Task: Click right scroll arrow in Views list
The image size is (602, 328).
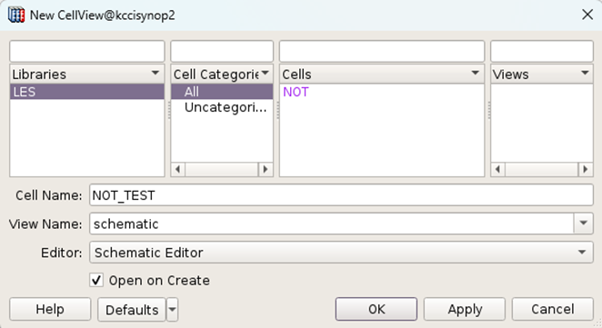Action: point(585,169)
